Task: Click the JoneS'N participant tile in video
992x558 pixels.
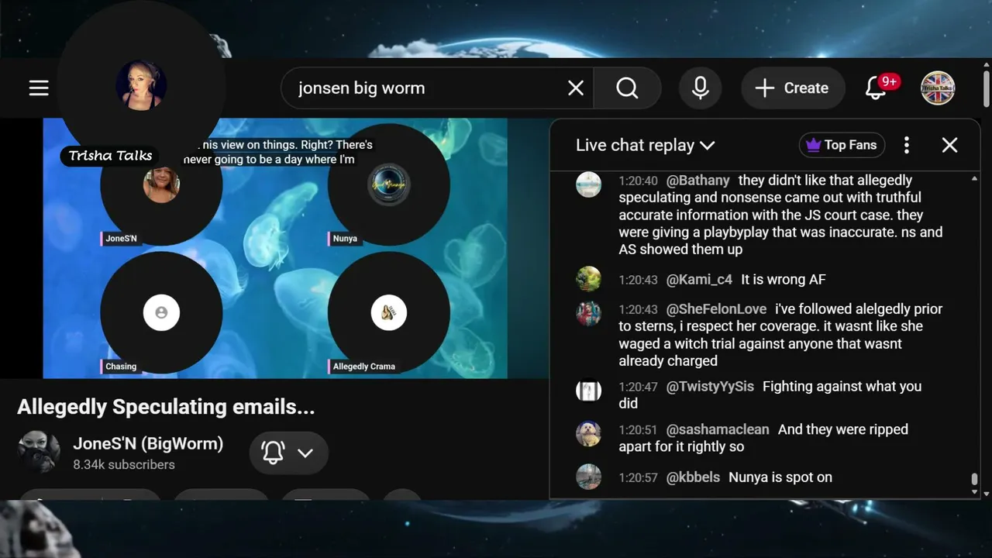Action: coord(161,185)
